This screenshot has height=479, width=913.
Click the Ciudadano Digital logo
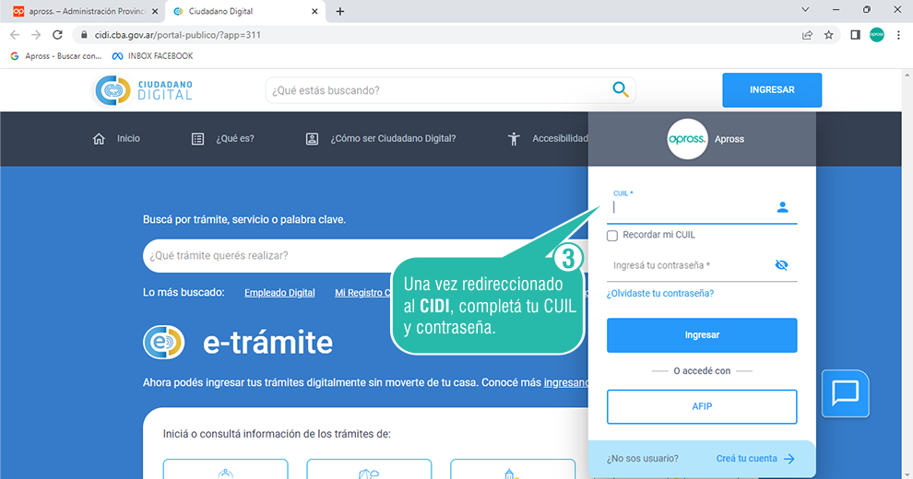tap(144, 90)
